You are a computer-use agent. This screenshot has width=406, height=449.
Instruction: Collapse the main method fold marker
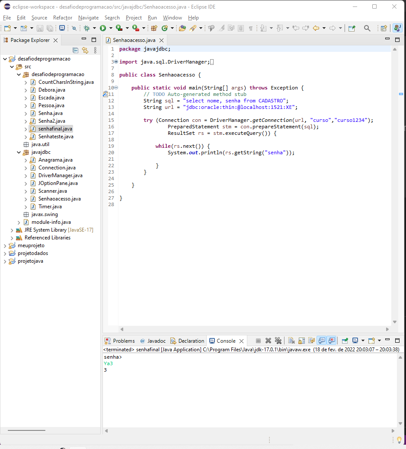[x=116, y=88]
